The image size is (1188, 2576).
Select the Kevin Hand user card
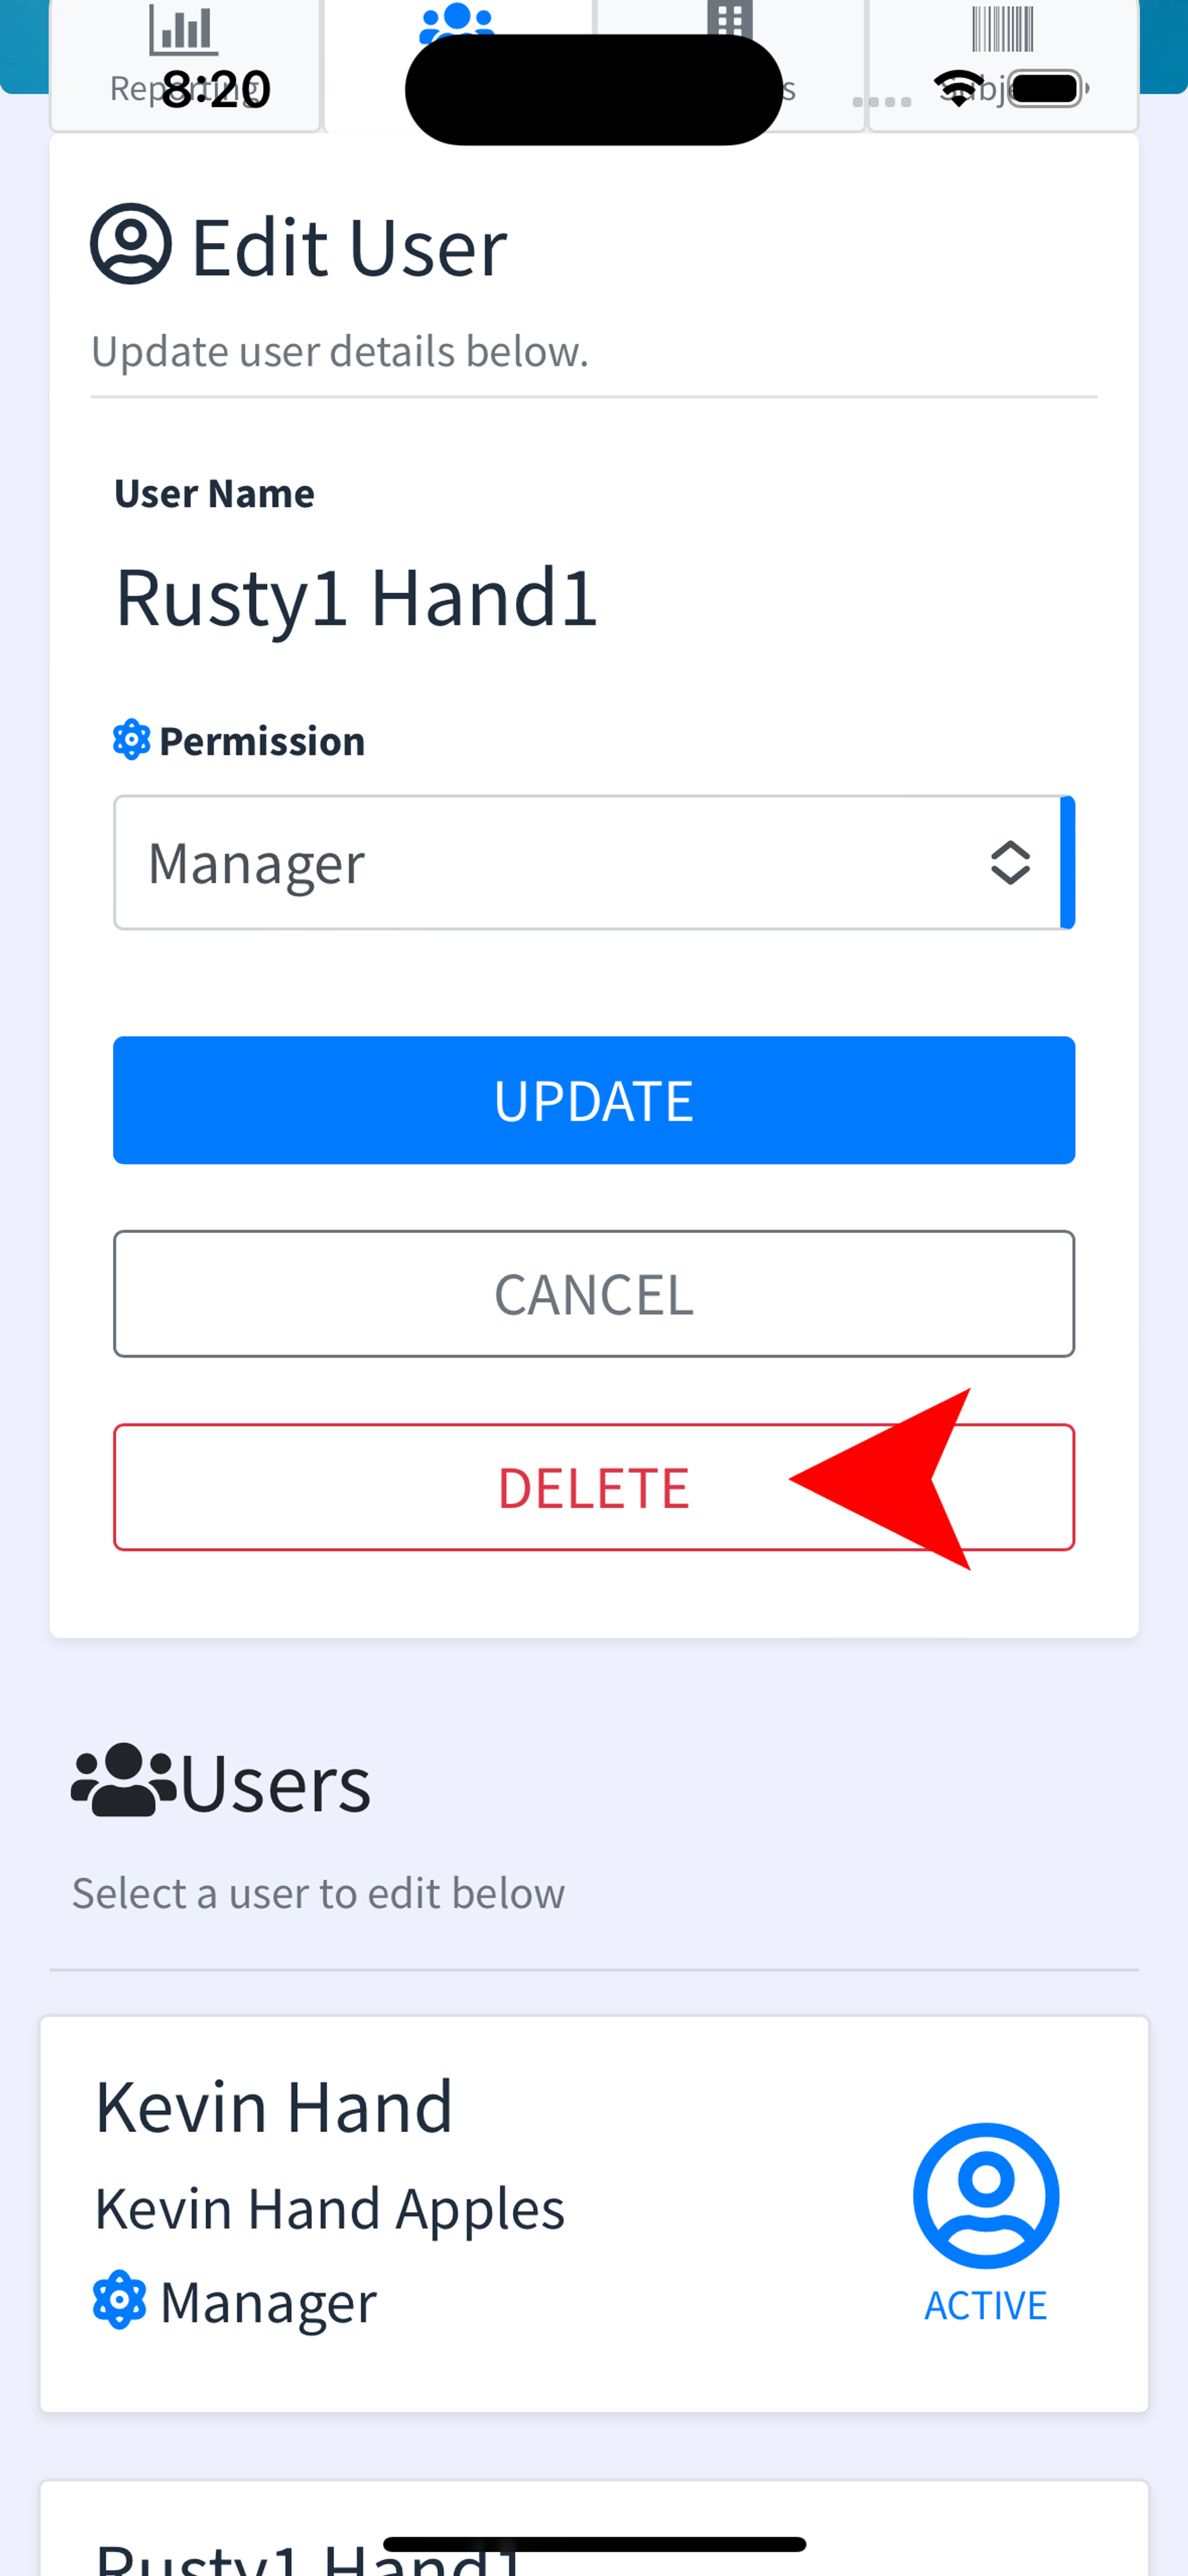594,2214
